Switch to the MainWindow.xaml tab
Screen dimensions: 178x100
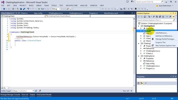click(x=111, y=13)
